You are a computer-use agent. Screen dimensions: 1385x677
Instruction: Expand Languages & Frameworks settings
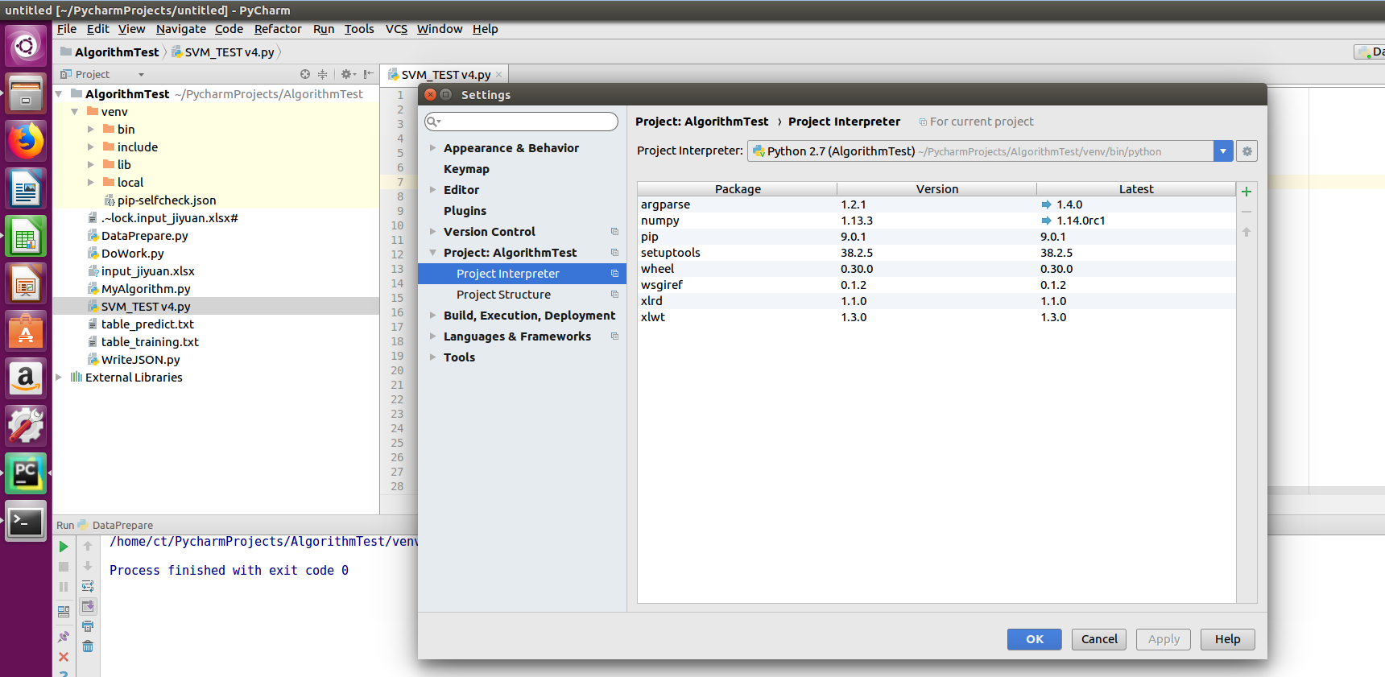pyautogui.click(x=432, y=336)
